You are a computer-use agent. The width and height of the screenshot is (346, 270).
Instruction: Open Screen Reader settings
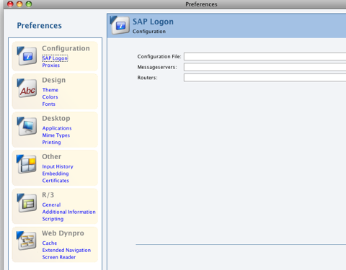[59, 257]
